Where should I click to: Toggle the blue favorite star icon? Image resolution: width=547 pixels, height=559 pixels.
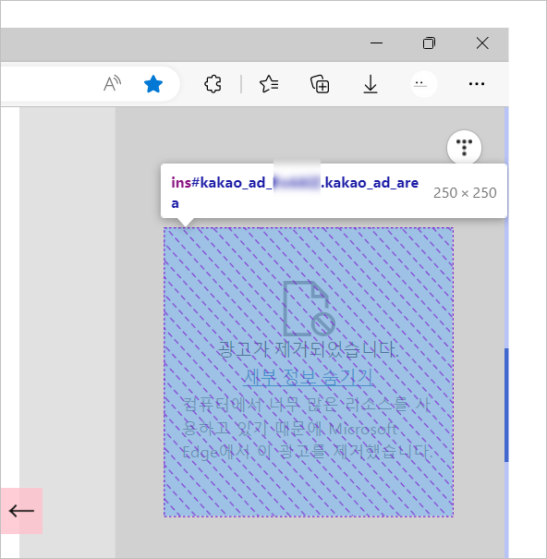[x=153, y=84]
